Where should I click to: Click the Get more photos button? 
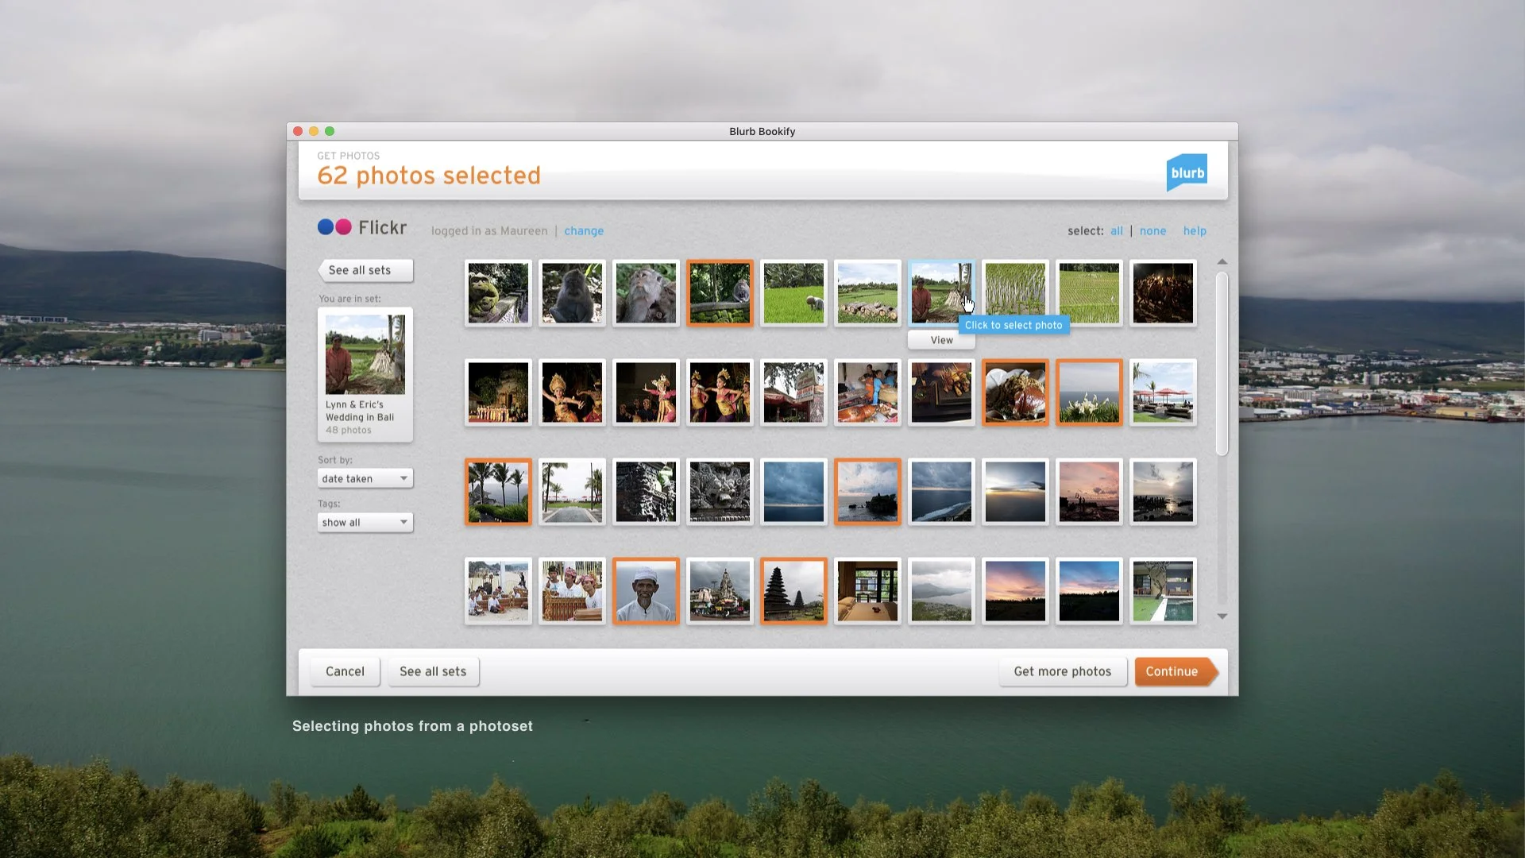click(x=1062, y=671)
